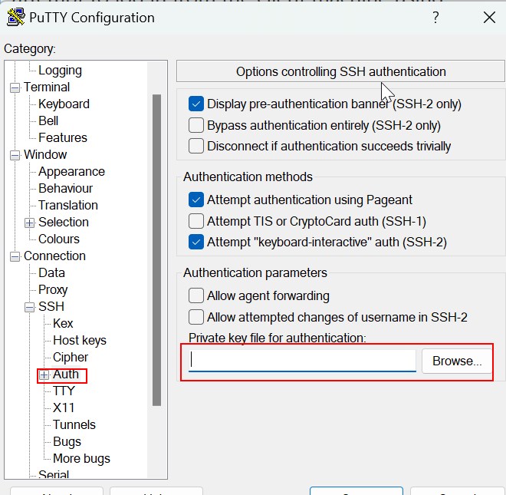Click the private key file text field
The height and width of the screenshot is (495, 506).
(x=302, y=360)
